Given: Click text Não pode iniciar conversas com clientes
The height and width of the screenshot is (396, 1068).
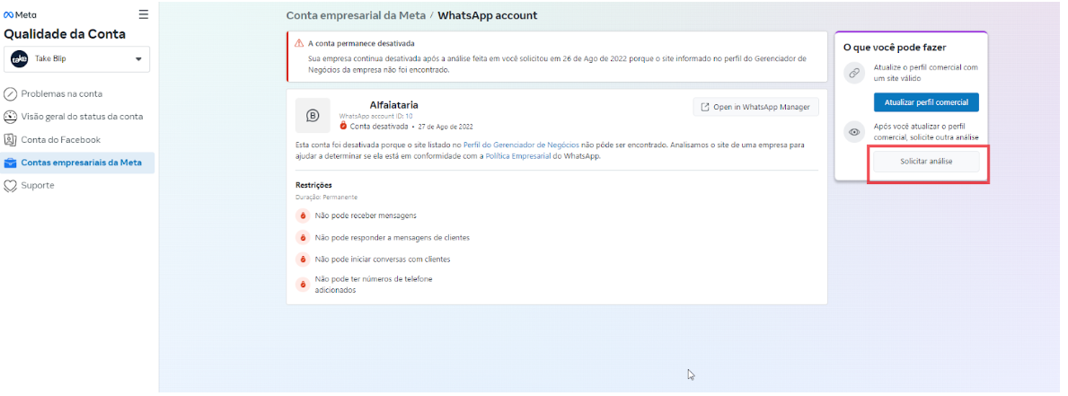Looking at the screenshot, I should [x=383, y=260].
